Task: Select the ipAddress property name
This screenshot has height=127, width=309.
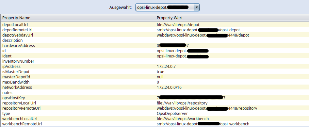Action: pos(11,66)
